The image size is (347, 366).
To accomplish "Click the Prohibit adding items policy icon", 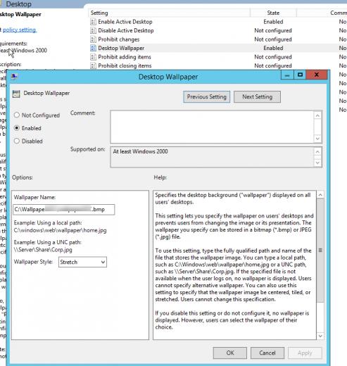I will pyautogui.click(x=93, y=57).
